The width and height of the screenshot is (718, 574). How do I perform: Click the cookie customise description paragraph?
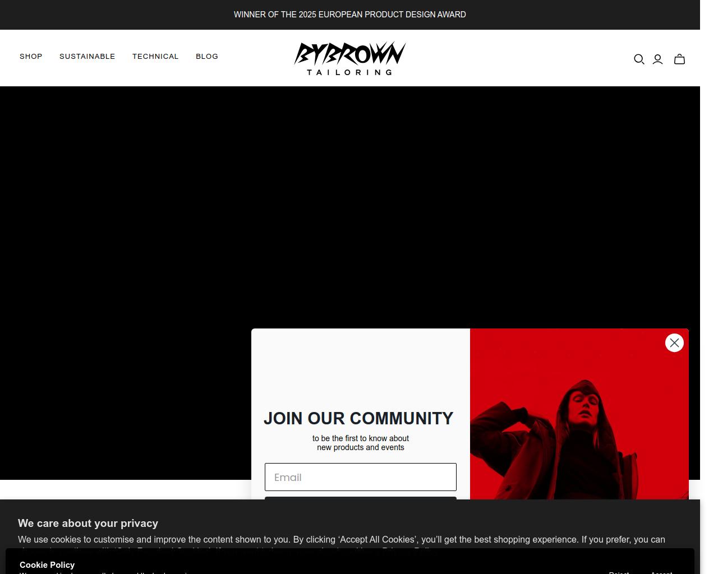point(341,539)
